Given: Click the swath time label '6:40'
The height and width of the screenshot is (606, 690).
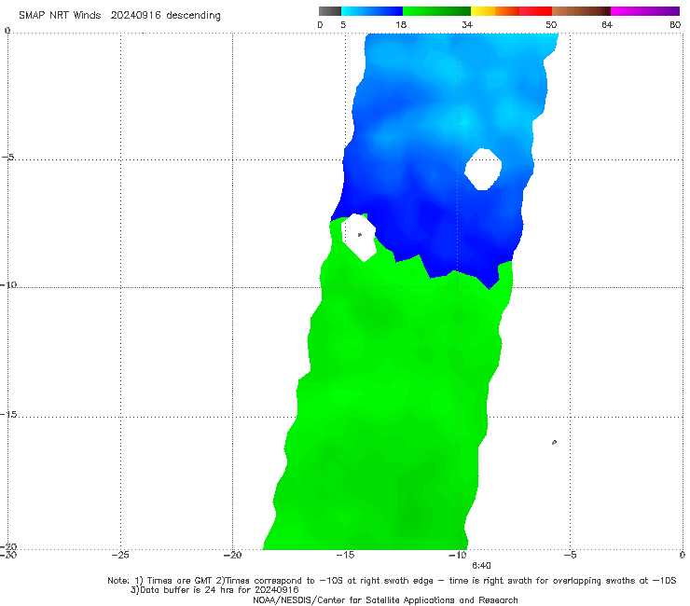Looking at the screenshot, I should pos(481,566).
